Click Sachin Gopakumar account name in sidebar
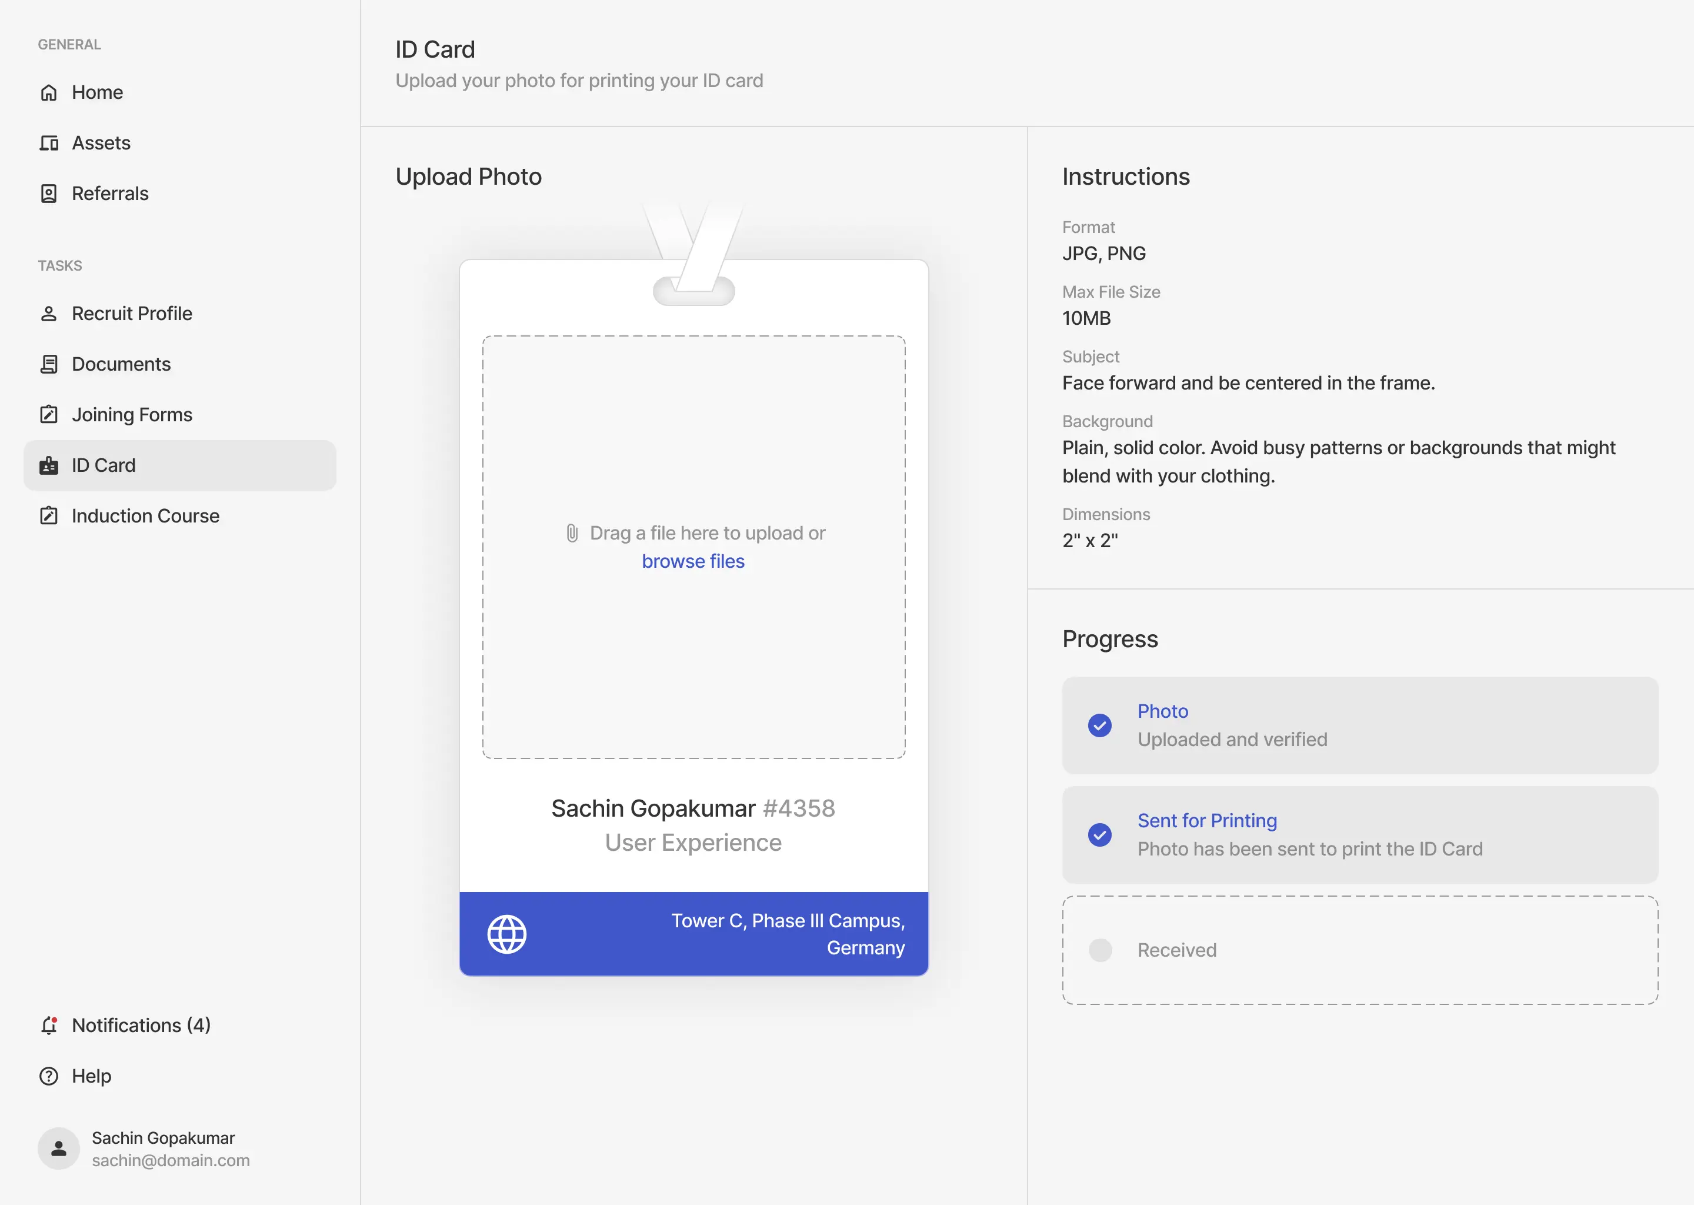 (x=163, y=1139)
